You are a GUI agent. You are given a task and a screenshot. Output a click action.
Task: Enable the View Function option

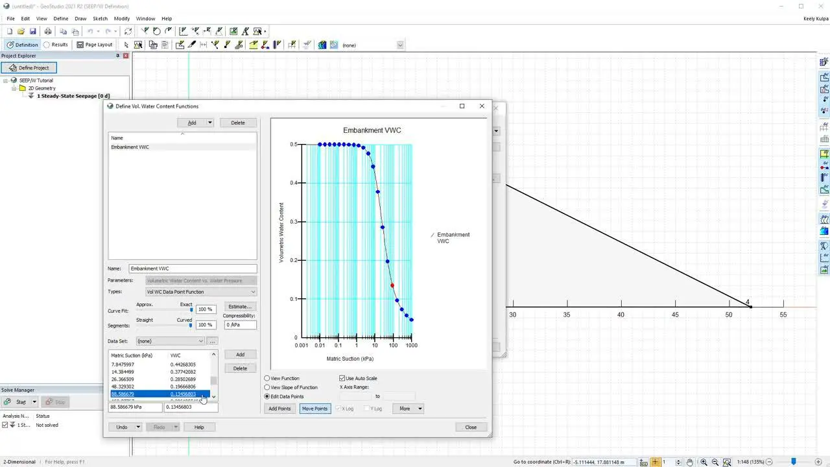coord(267,378)
